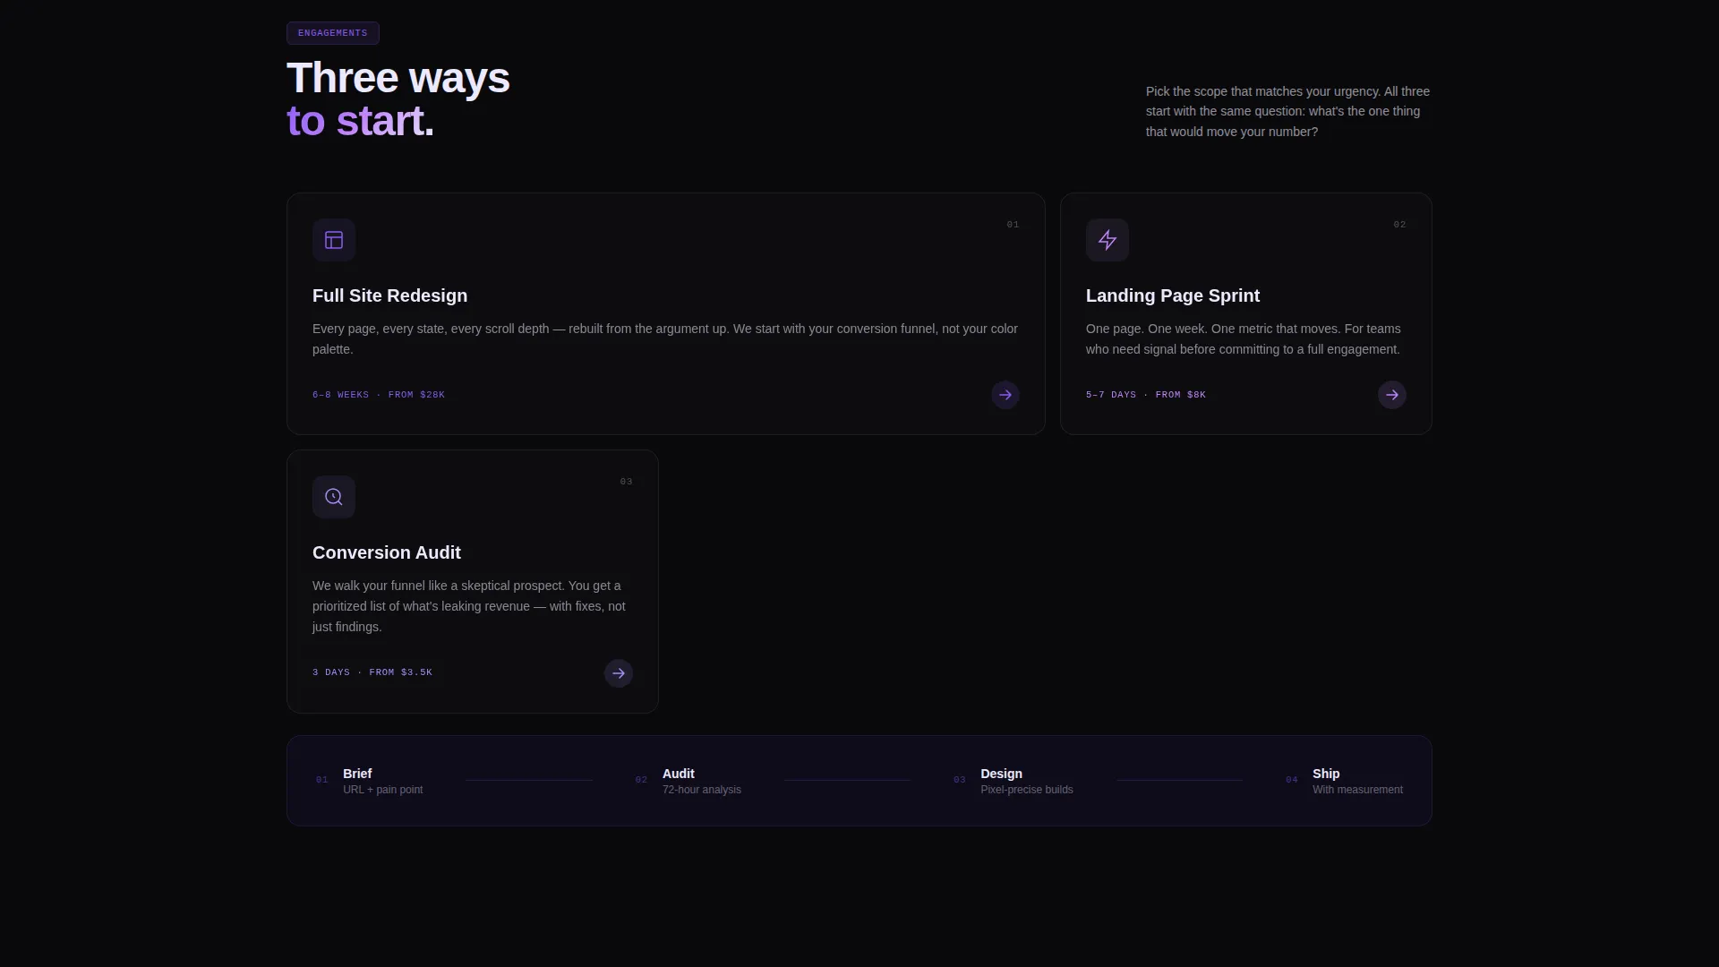Viewport: 1719px width, 967px height.
Task: Click the Brief step in process bar
Action: tap(369, 781)
